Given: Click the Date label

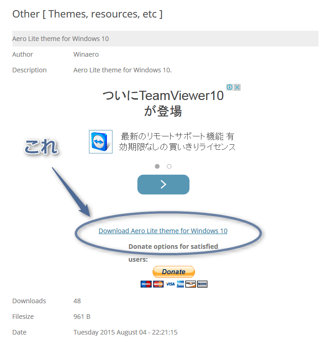Looking at the screenshot, I should click(x=19, y=332).
